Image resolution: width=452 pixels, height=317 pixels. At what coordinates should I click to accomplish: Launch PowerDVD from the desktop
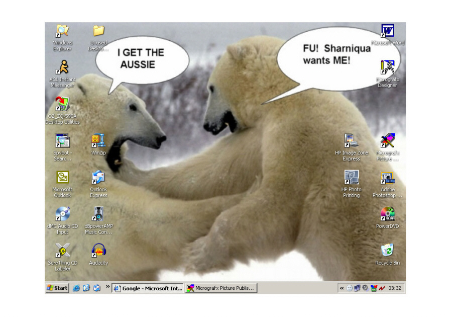click(x=387, y=214)
